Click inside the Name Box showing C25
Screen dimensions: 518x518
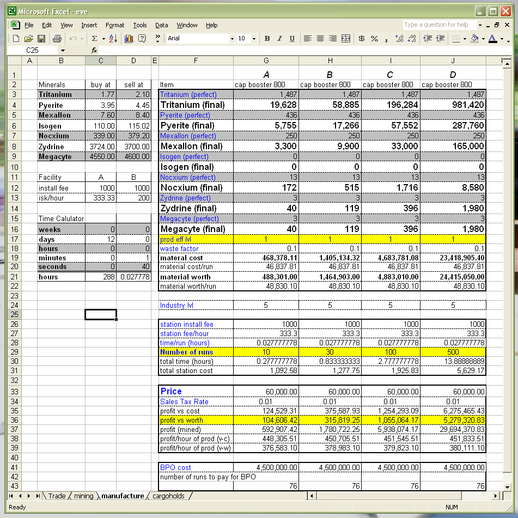click(x=32, y=50)
